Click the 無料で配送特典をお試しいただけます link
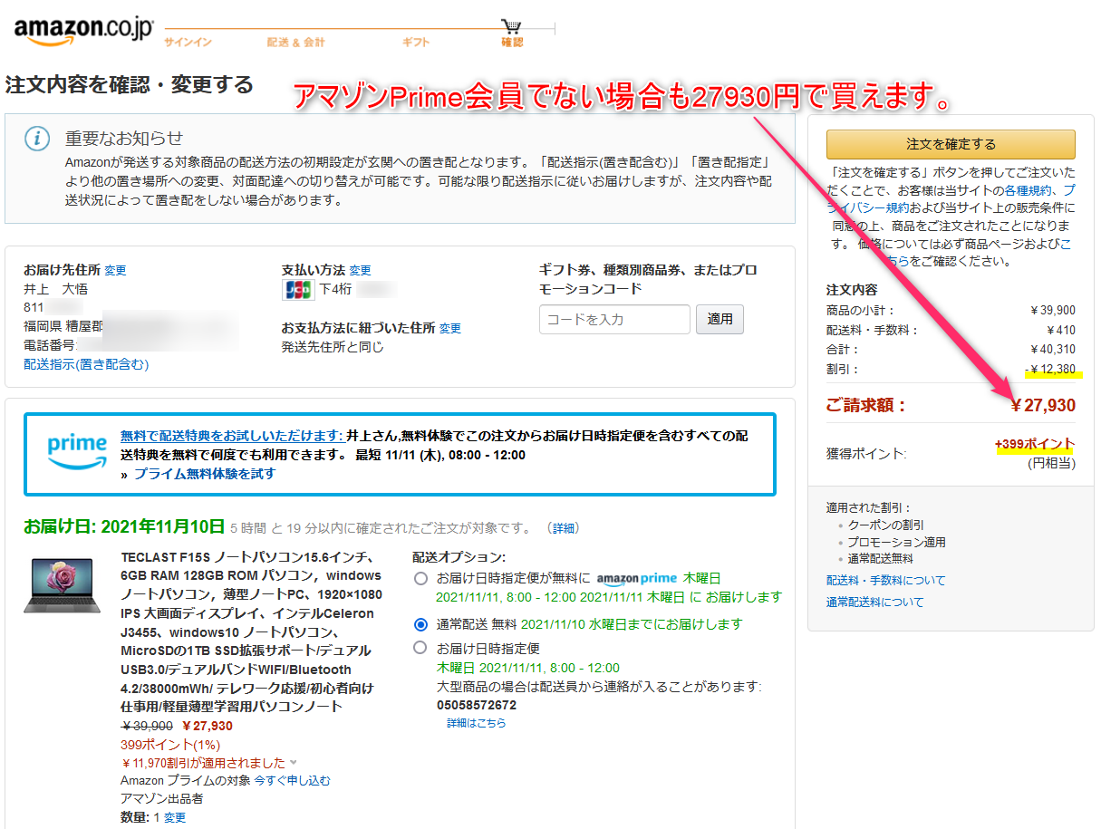Screen dimensions: 1101x829 [231, 436]
